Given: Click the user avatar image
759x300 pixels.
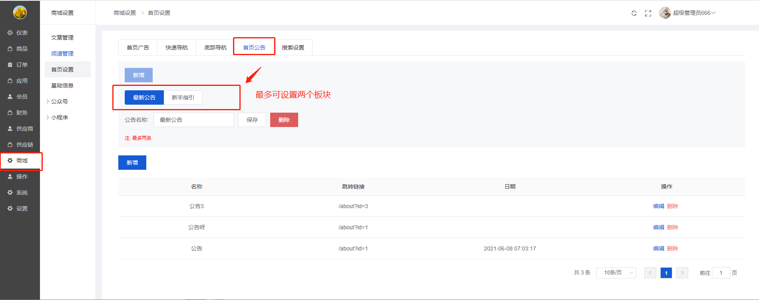Looking at the screenshot, I should pos(665,13).
